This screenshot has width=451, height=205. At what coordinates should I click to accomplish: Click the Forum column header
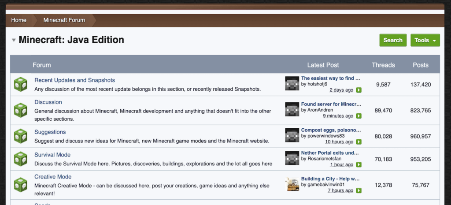42,65
